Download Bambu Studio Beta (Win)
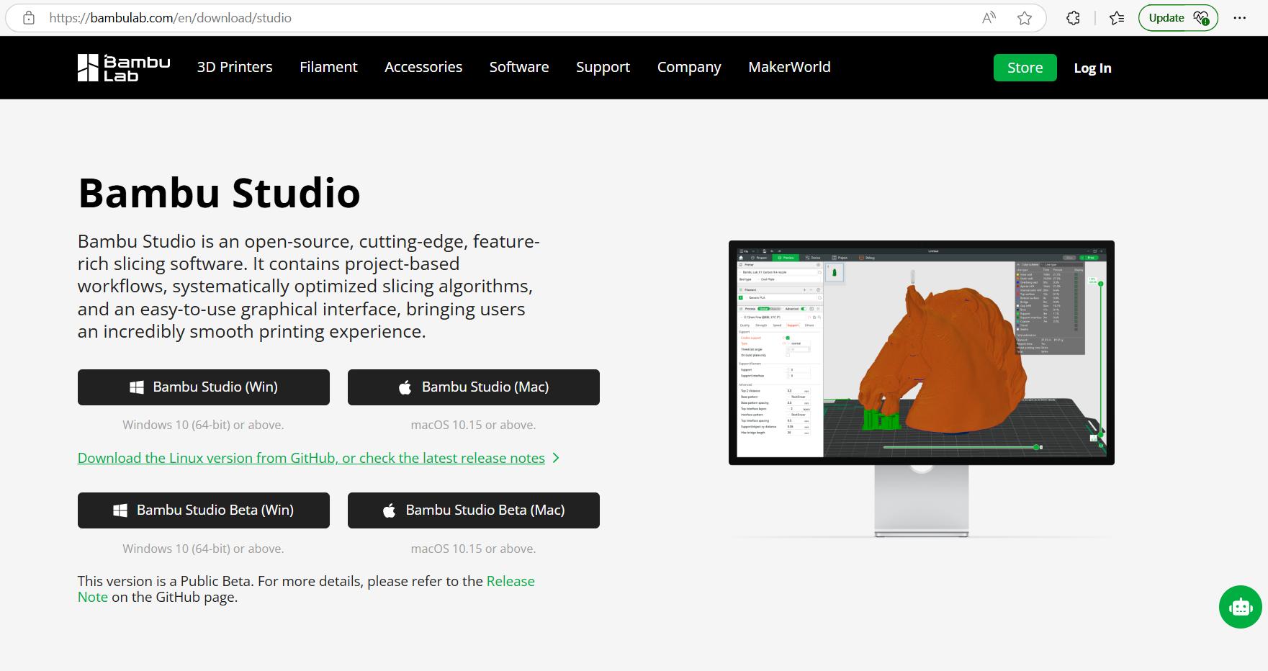 pyautogui.click(x=204, y=510)
